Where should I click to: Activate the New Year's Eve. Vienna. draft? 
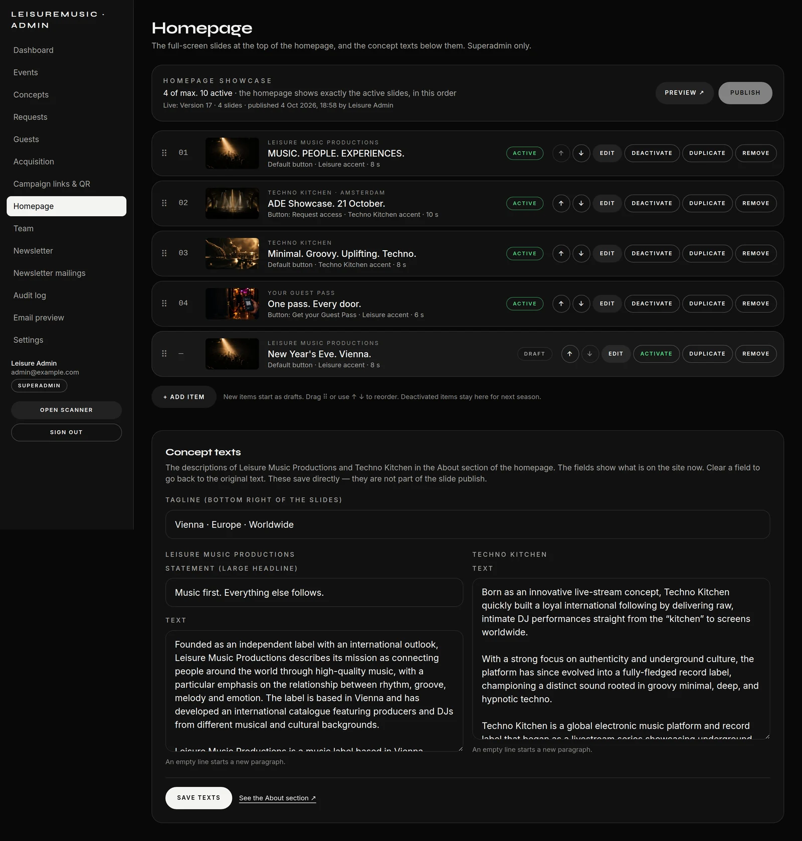656,354
